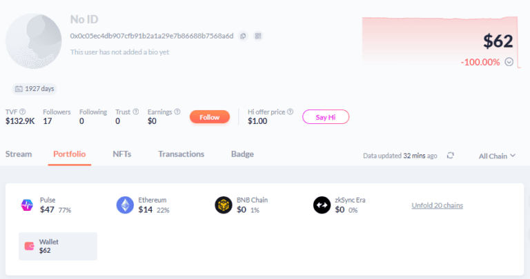Open the All Chain dropdown
The height and width of the screenshot is (279, 530).
click(497, 156)
